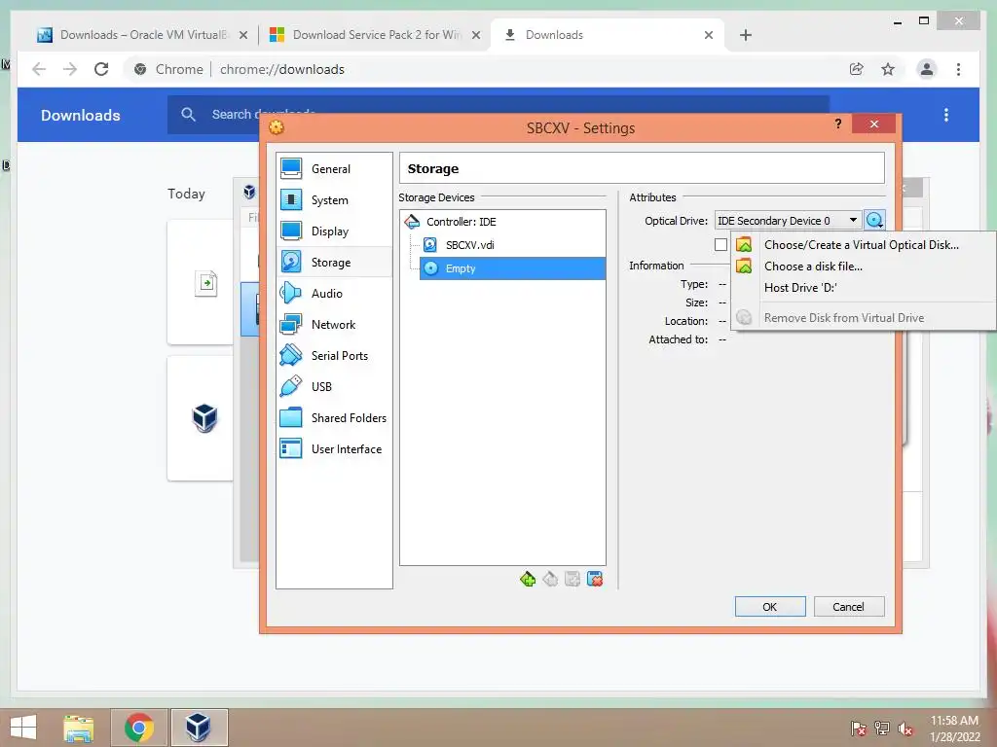Click the optical disk chooser button
Screen dimensions: 997x747
[x=874, y=221]
